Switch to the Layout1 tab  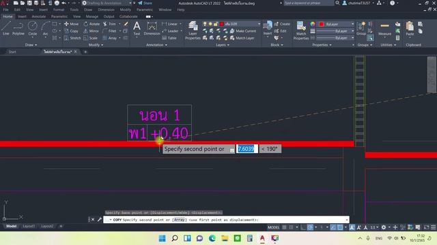[29, 226]
